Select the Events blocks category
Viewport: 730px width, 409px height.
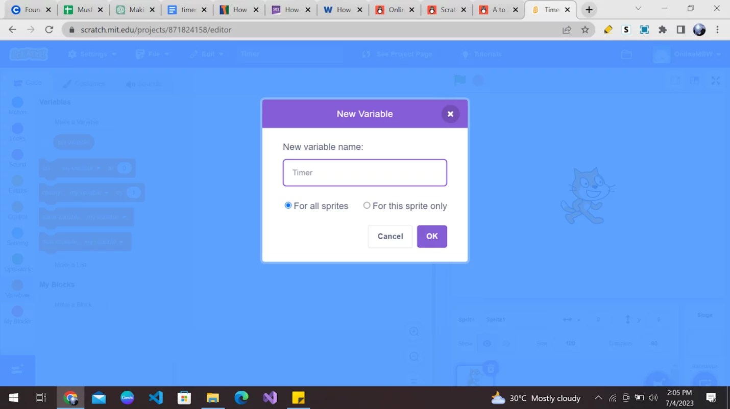(x=17, y=182)
